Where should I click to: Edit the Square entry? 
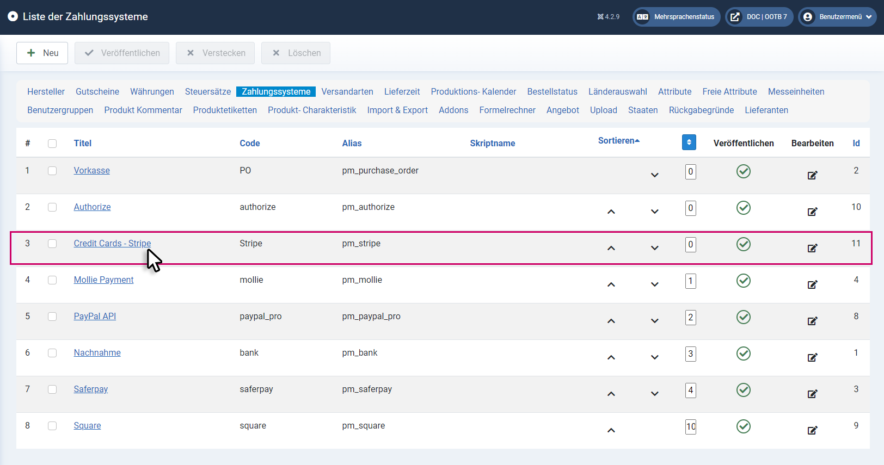point(812,430)
